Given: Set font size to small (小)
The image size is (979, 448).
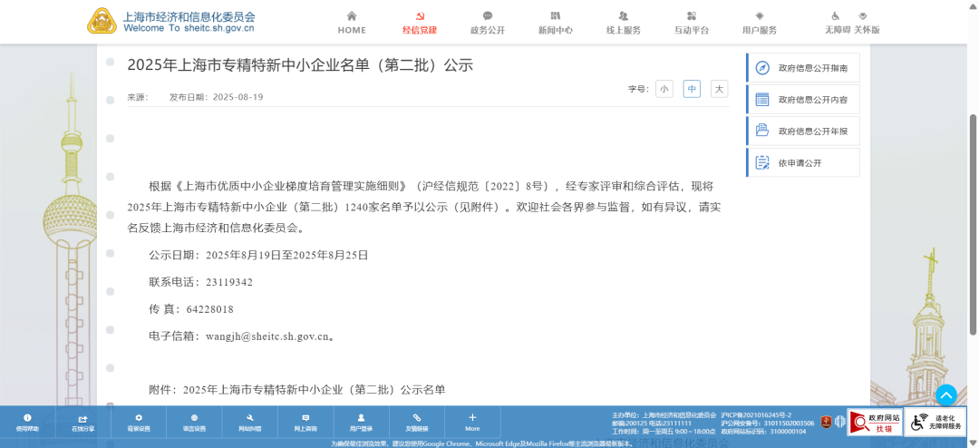Looking at the screenshot, I should tap(664, 89).
